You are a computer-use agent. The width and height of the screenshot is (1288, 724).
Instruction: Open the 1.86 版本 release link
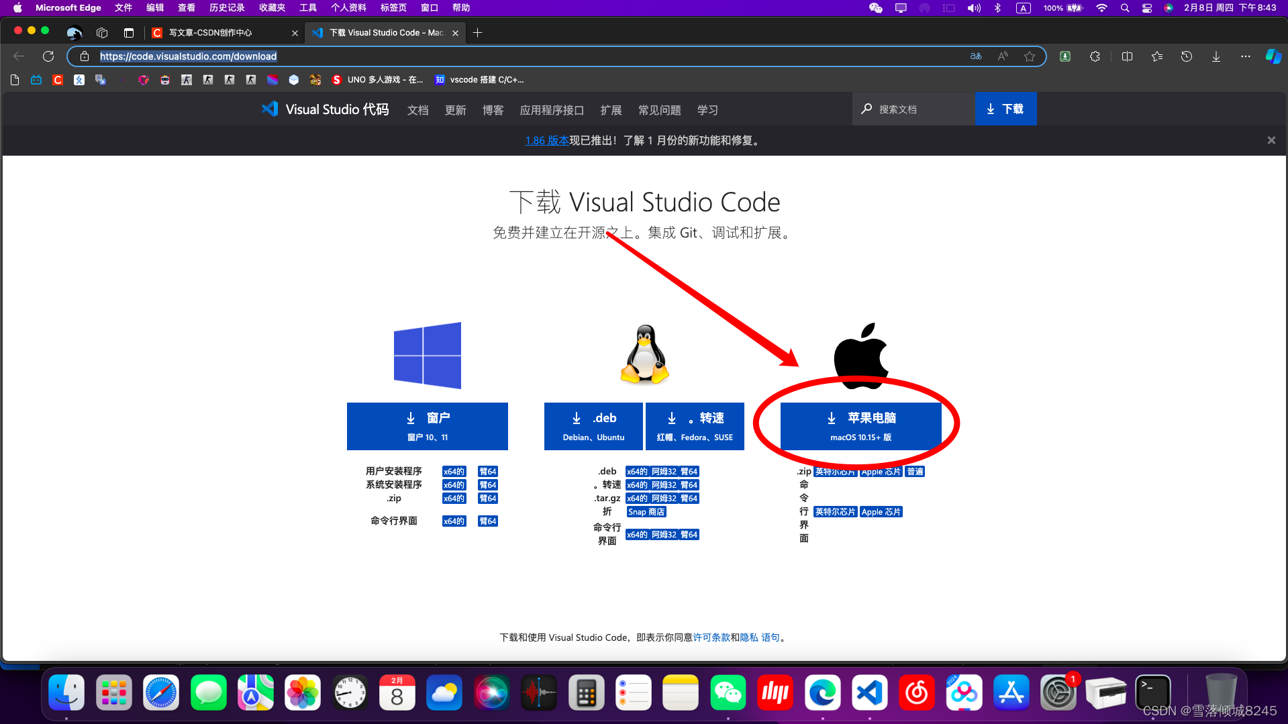coord(547,140)
